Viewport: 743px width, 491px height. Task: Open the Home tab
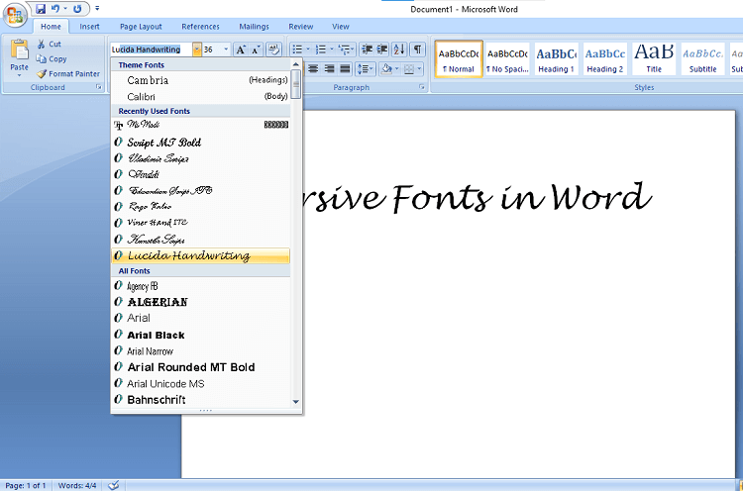[x=51, y=27]
